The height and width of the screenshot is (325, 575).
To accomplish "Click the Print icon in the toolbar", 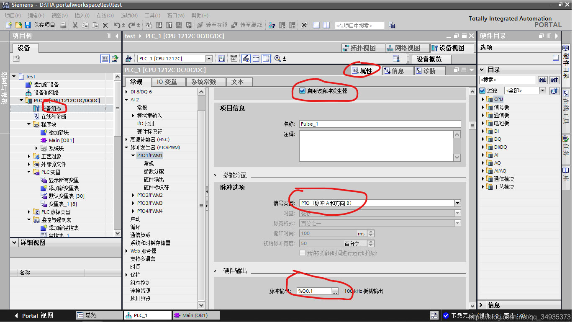I will (x=63, y=25).
